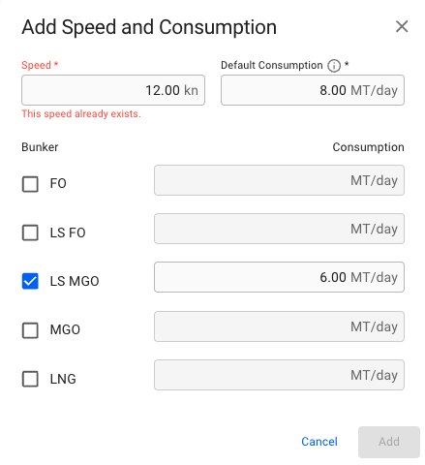
Task: Click the Consumption column header
Action: [368, 147]
